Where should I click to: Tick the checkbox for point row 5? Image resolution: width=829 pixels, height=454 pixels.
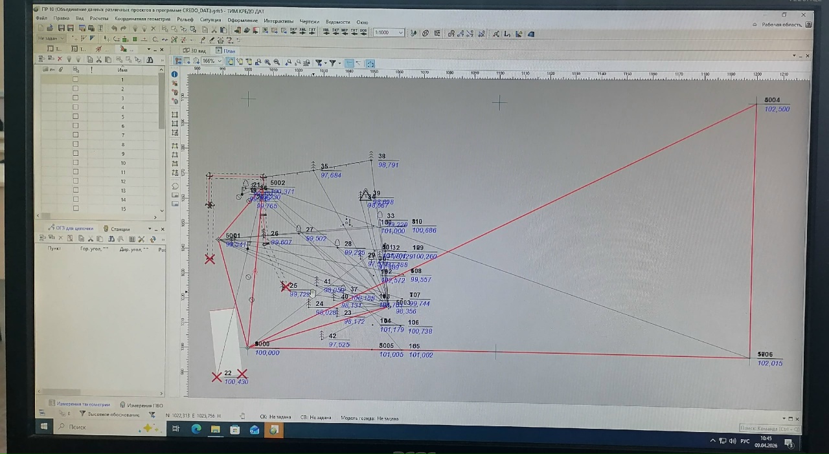pyautogui.click(x=75, y=116)
